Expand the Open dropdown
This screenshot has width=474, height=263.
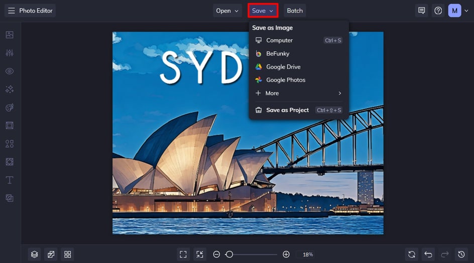(227, 11)
